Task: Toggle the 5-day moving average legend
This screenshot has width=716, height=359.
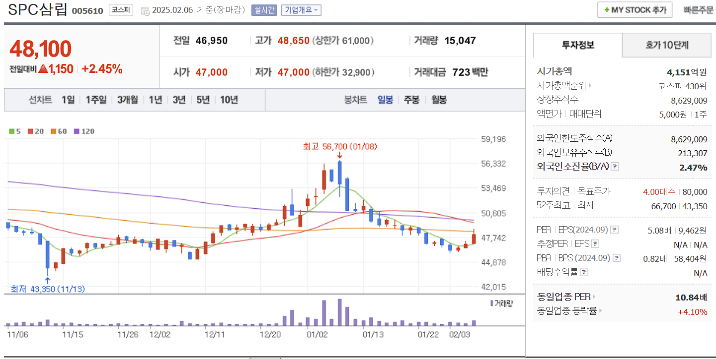Action: pos(11,130)
